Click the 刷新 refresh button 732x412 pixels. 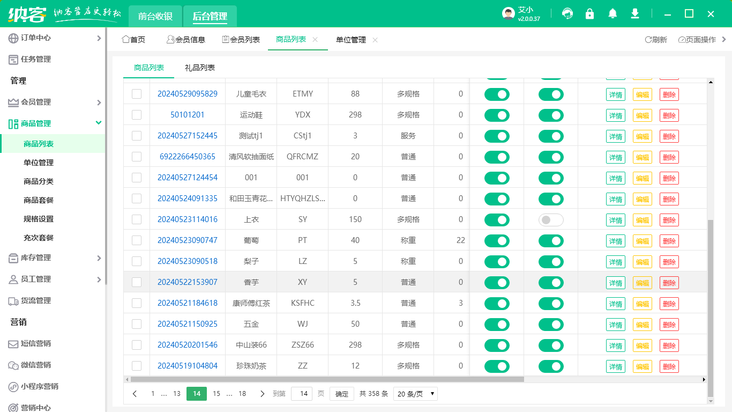click(x=656, y=40)
